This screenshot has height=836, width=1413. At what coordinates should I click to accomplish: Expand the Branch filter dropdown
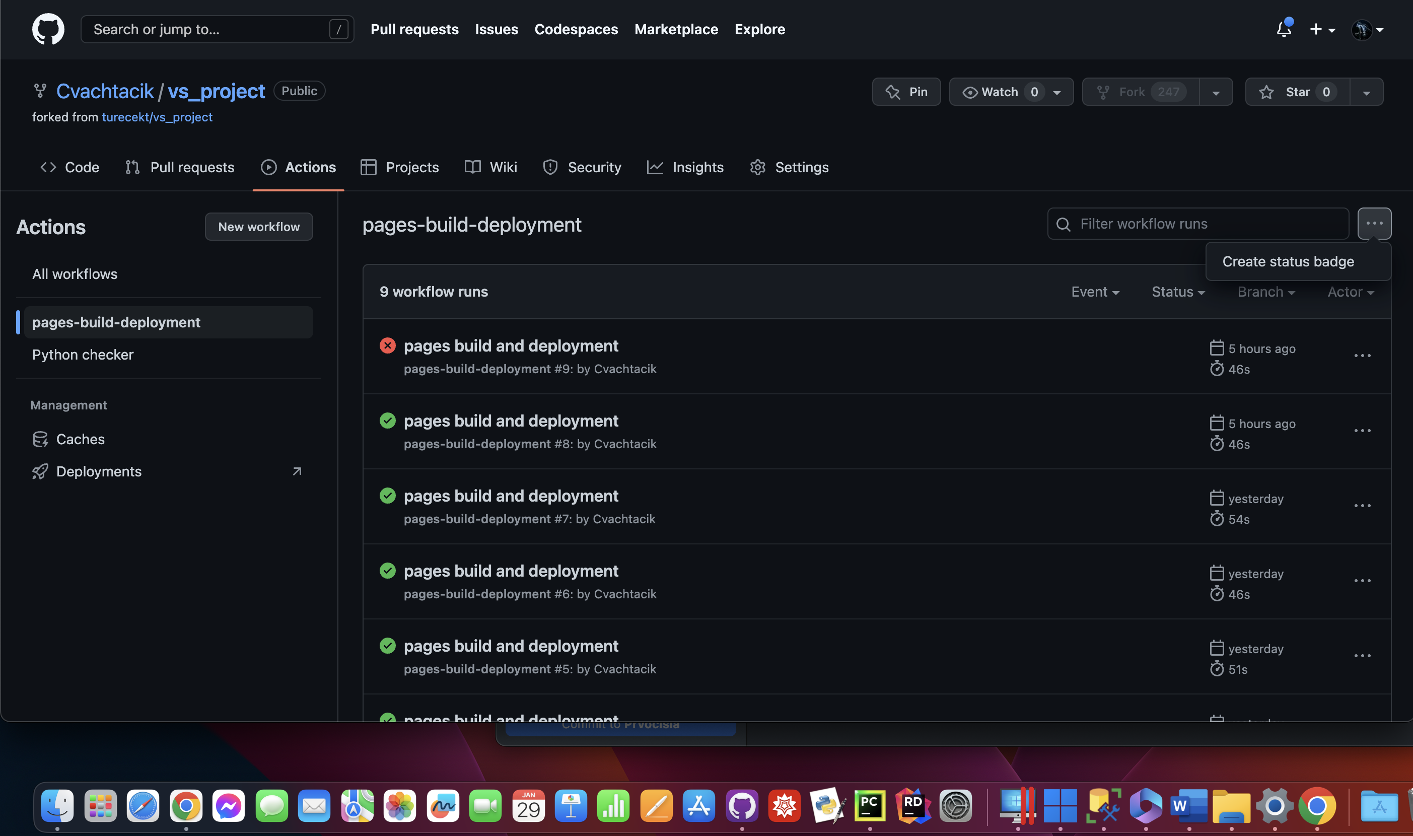tap(1265, 292)
